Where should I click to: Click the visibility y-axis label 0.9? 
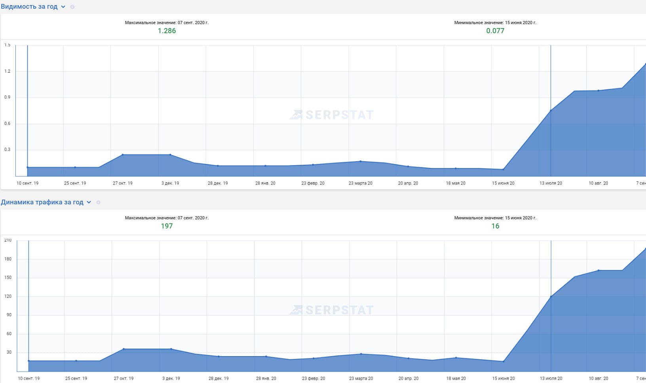pos(8,97)
